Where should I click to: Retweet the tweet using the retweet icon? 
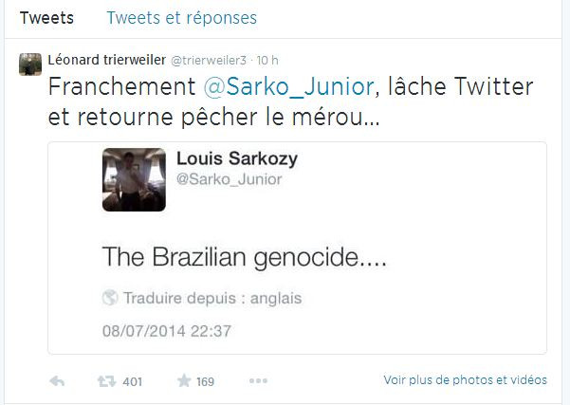click(x=106, y=381)
